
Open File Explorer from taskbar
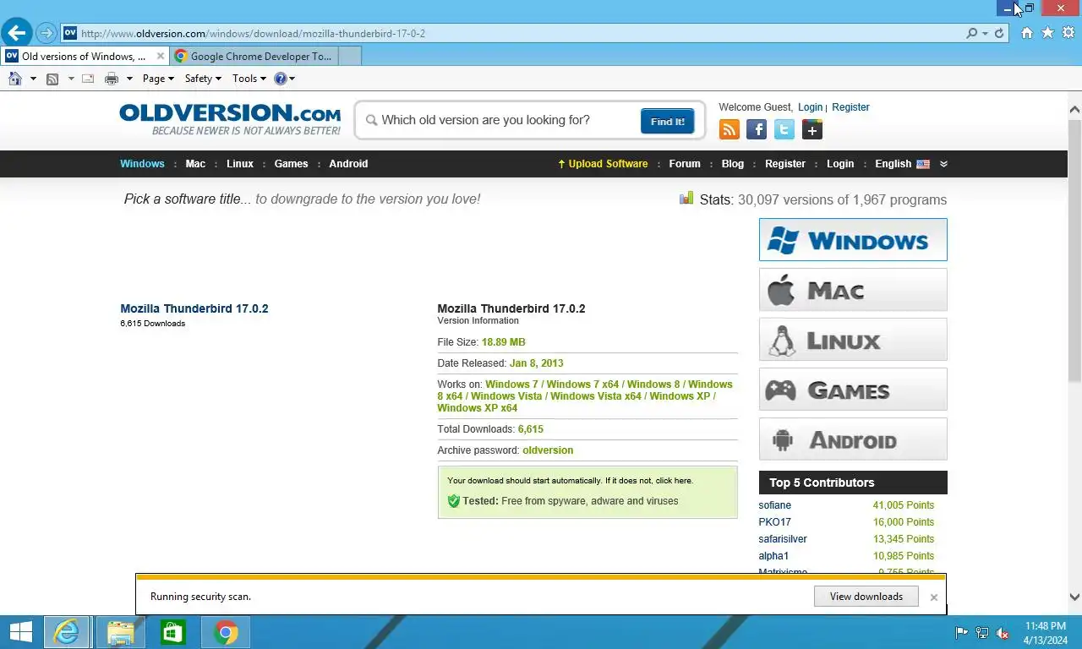point(121,632)
